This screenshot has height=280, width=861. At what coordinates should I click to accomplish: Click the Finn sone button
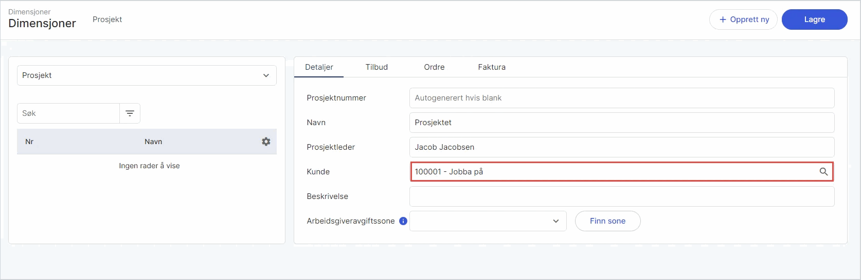click(607, 221)
